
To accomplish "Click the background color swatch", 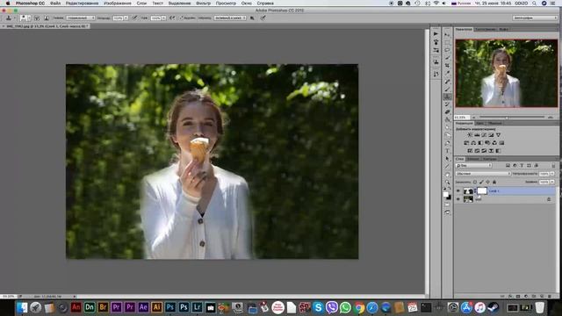I will point(449,197).
